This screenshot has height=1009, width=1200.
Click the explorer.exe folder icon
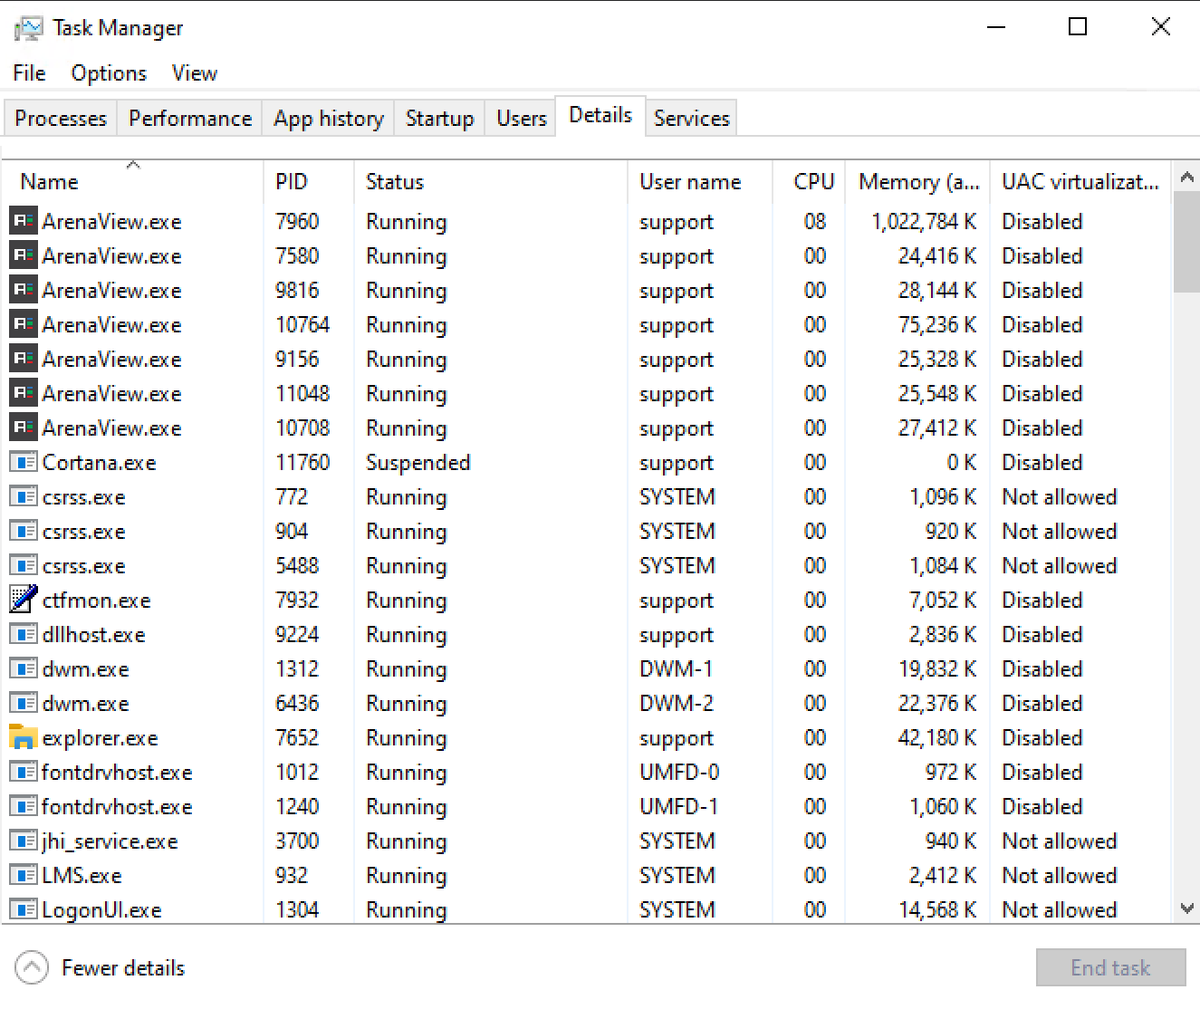pyautogui.click(x=23, y=737)
